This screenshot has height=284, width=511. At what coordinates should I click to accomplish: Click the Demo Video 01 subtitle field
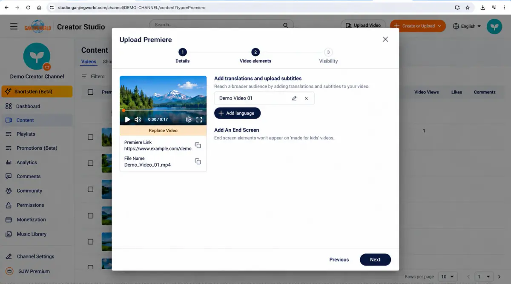(x=264, y=98)
